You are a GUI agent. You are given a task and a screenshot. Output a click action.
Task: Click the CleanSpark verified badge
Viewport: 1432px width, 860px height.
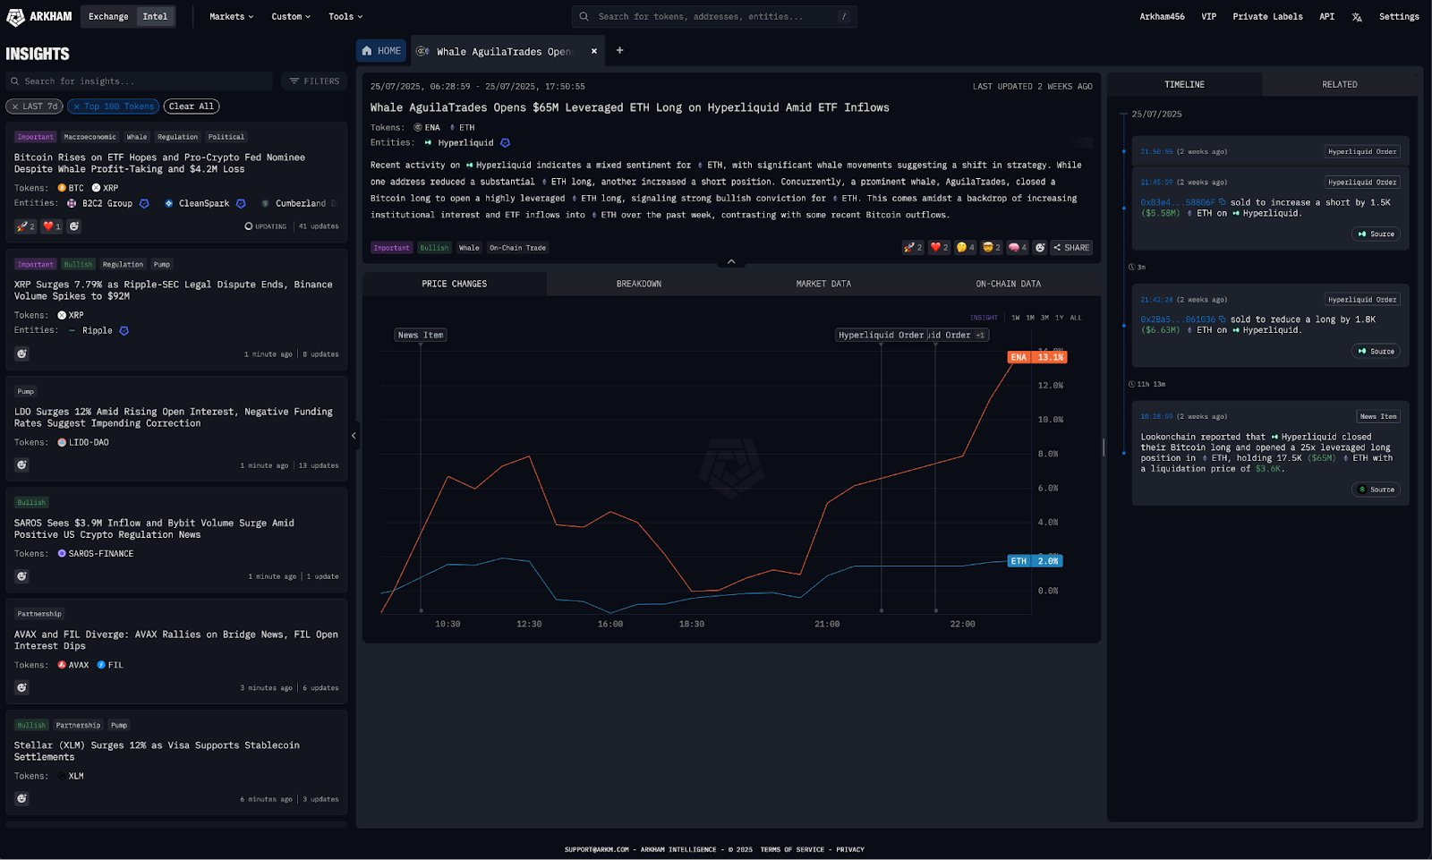click(x=241, y=204)
